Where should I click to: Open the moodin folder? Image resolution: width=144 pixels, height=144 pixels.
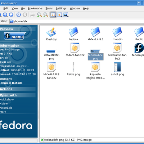[117, 34]
